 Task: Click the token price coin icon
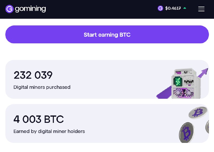(160, 8)
